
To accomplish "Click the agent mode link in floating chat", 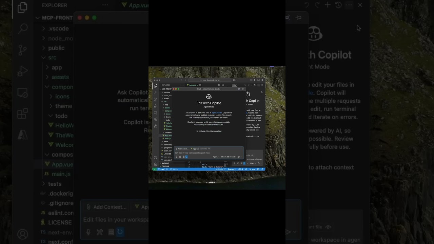I will [x=217, y=113].
